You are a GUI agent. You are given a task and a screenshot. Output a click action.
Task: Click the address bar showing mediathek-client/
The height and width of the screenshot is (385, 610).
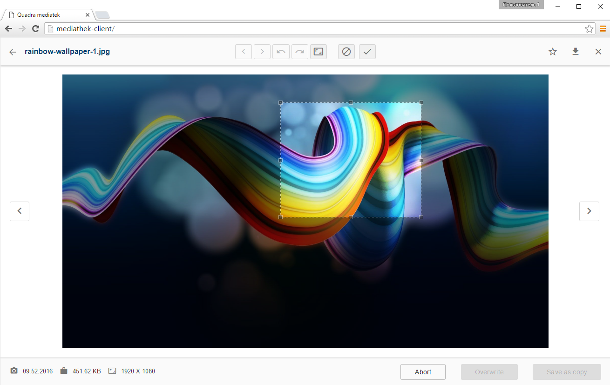(x=317, y=29)
